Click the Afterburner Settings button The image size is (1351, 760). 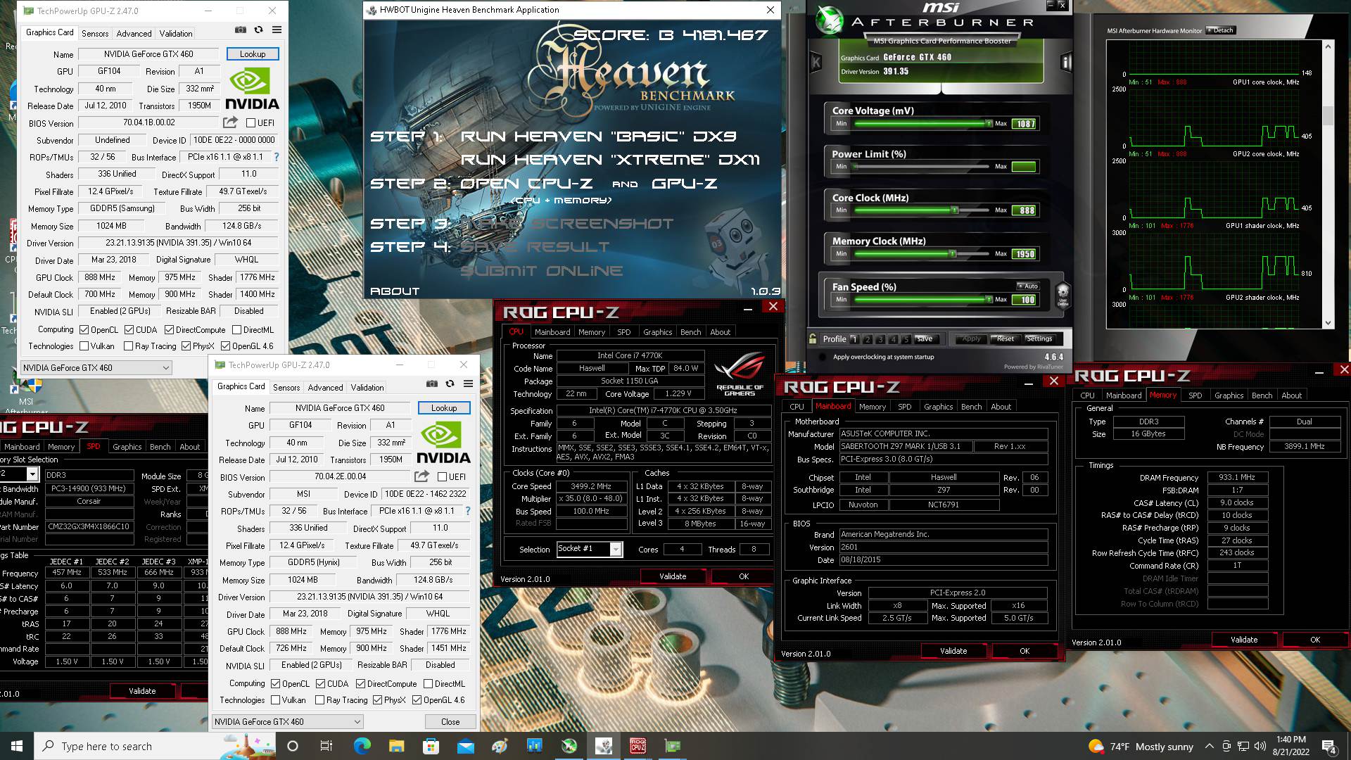click(x=1039, y=338)
